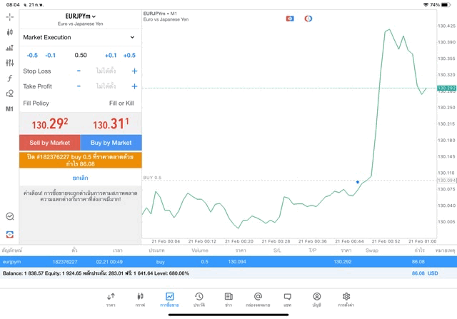
Task: Click the ยกเลิก cancel link
Action: 81,178
